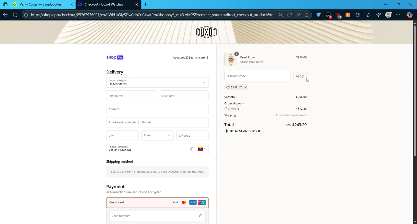The height and width of the screenshot is (224, 417).
Task: Open the browser profile avatar
Action: (388, 15)
